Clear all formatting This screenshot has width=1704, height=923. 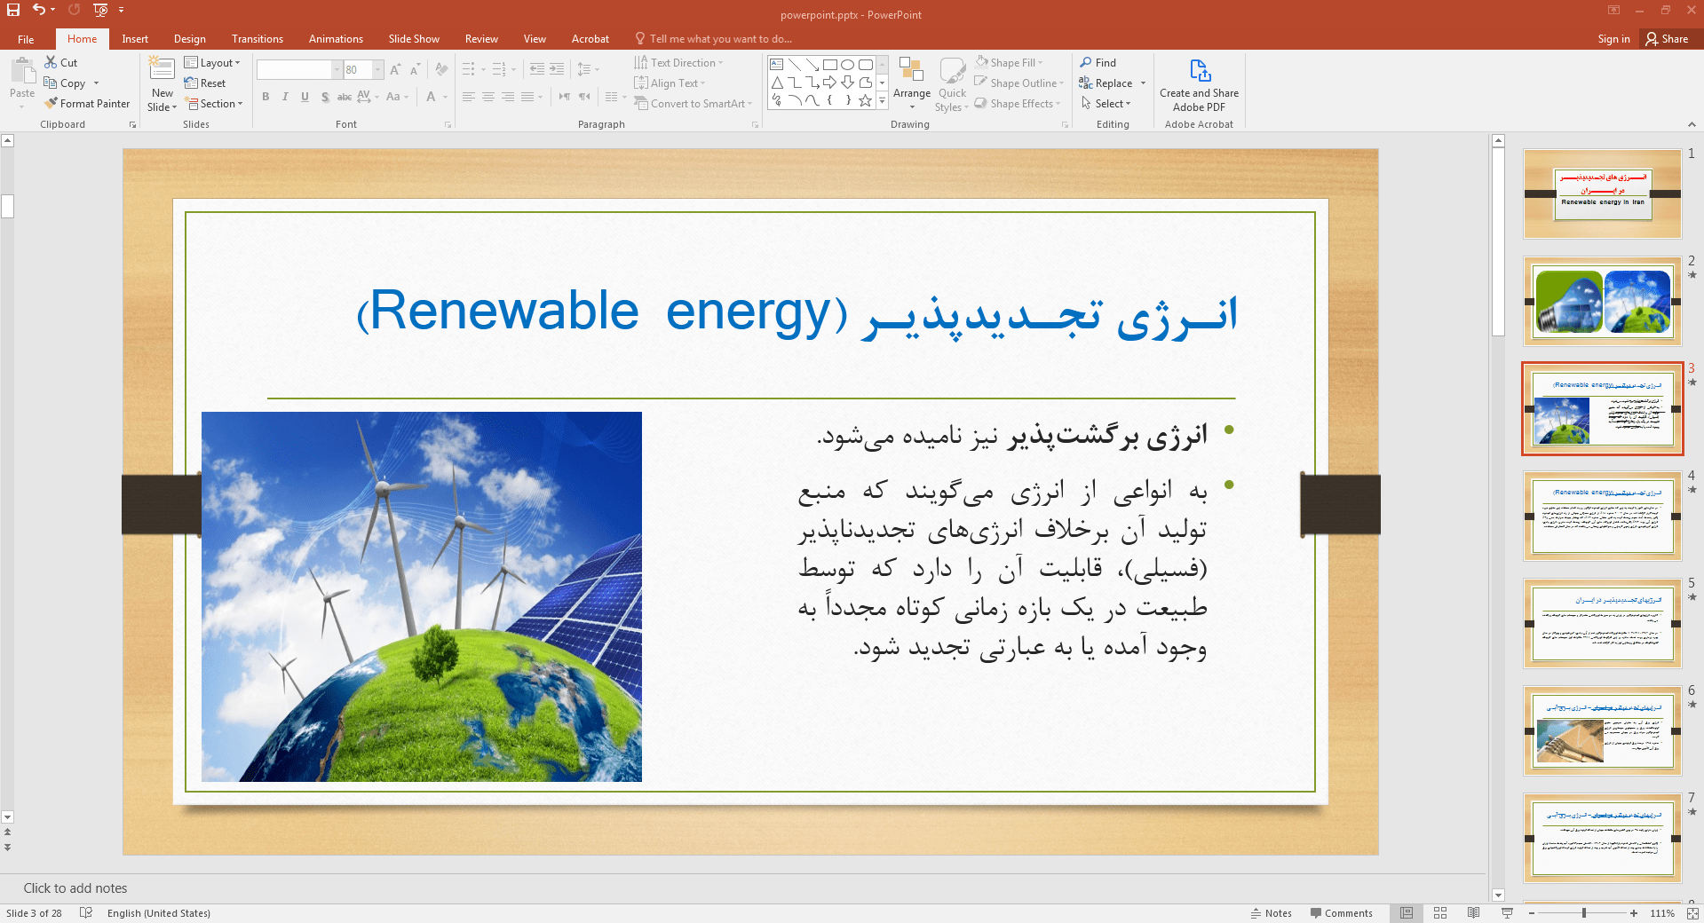click(441, 70)
